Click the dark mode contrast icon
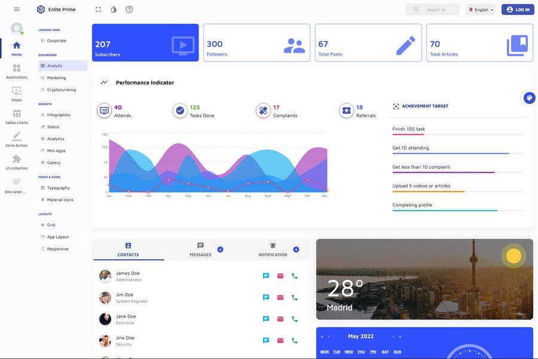This screenshot has width=538, height=359. coord(112,8)
